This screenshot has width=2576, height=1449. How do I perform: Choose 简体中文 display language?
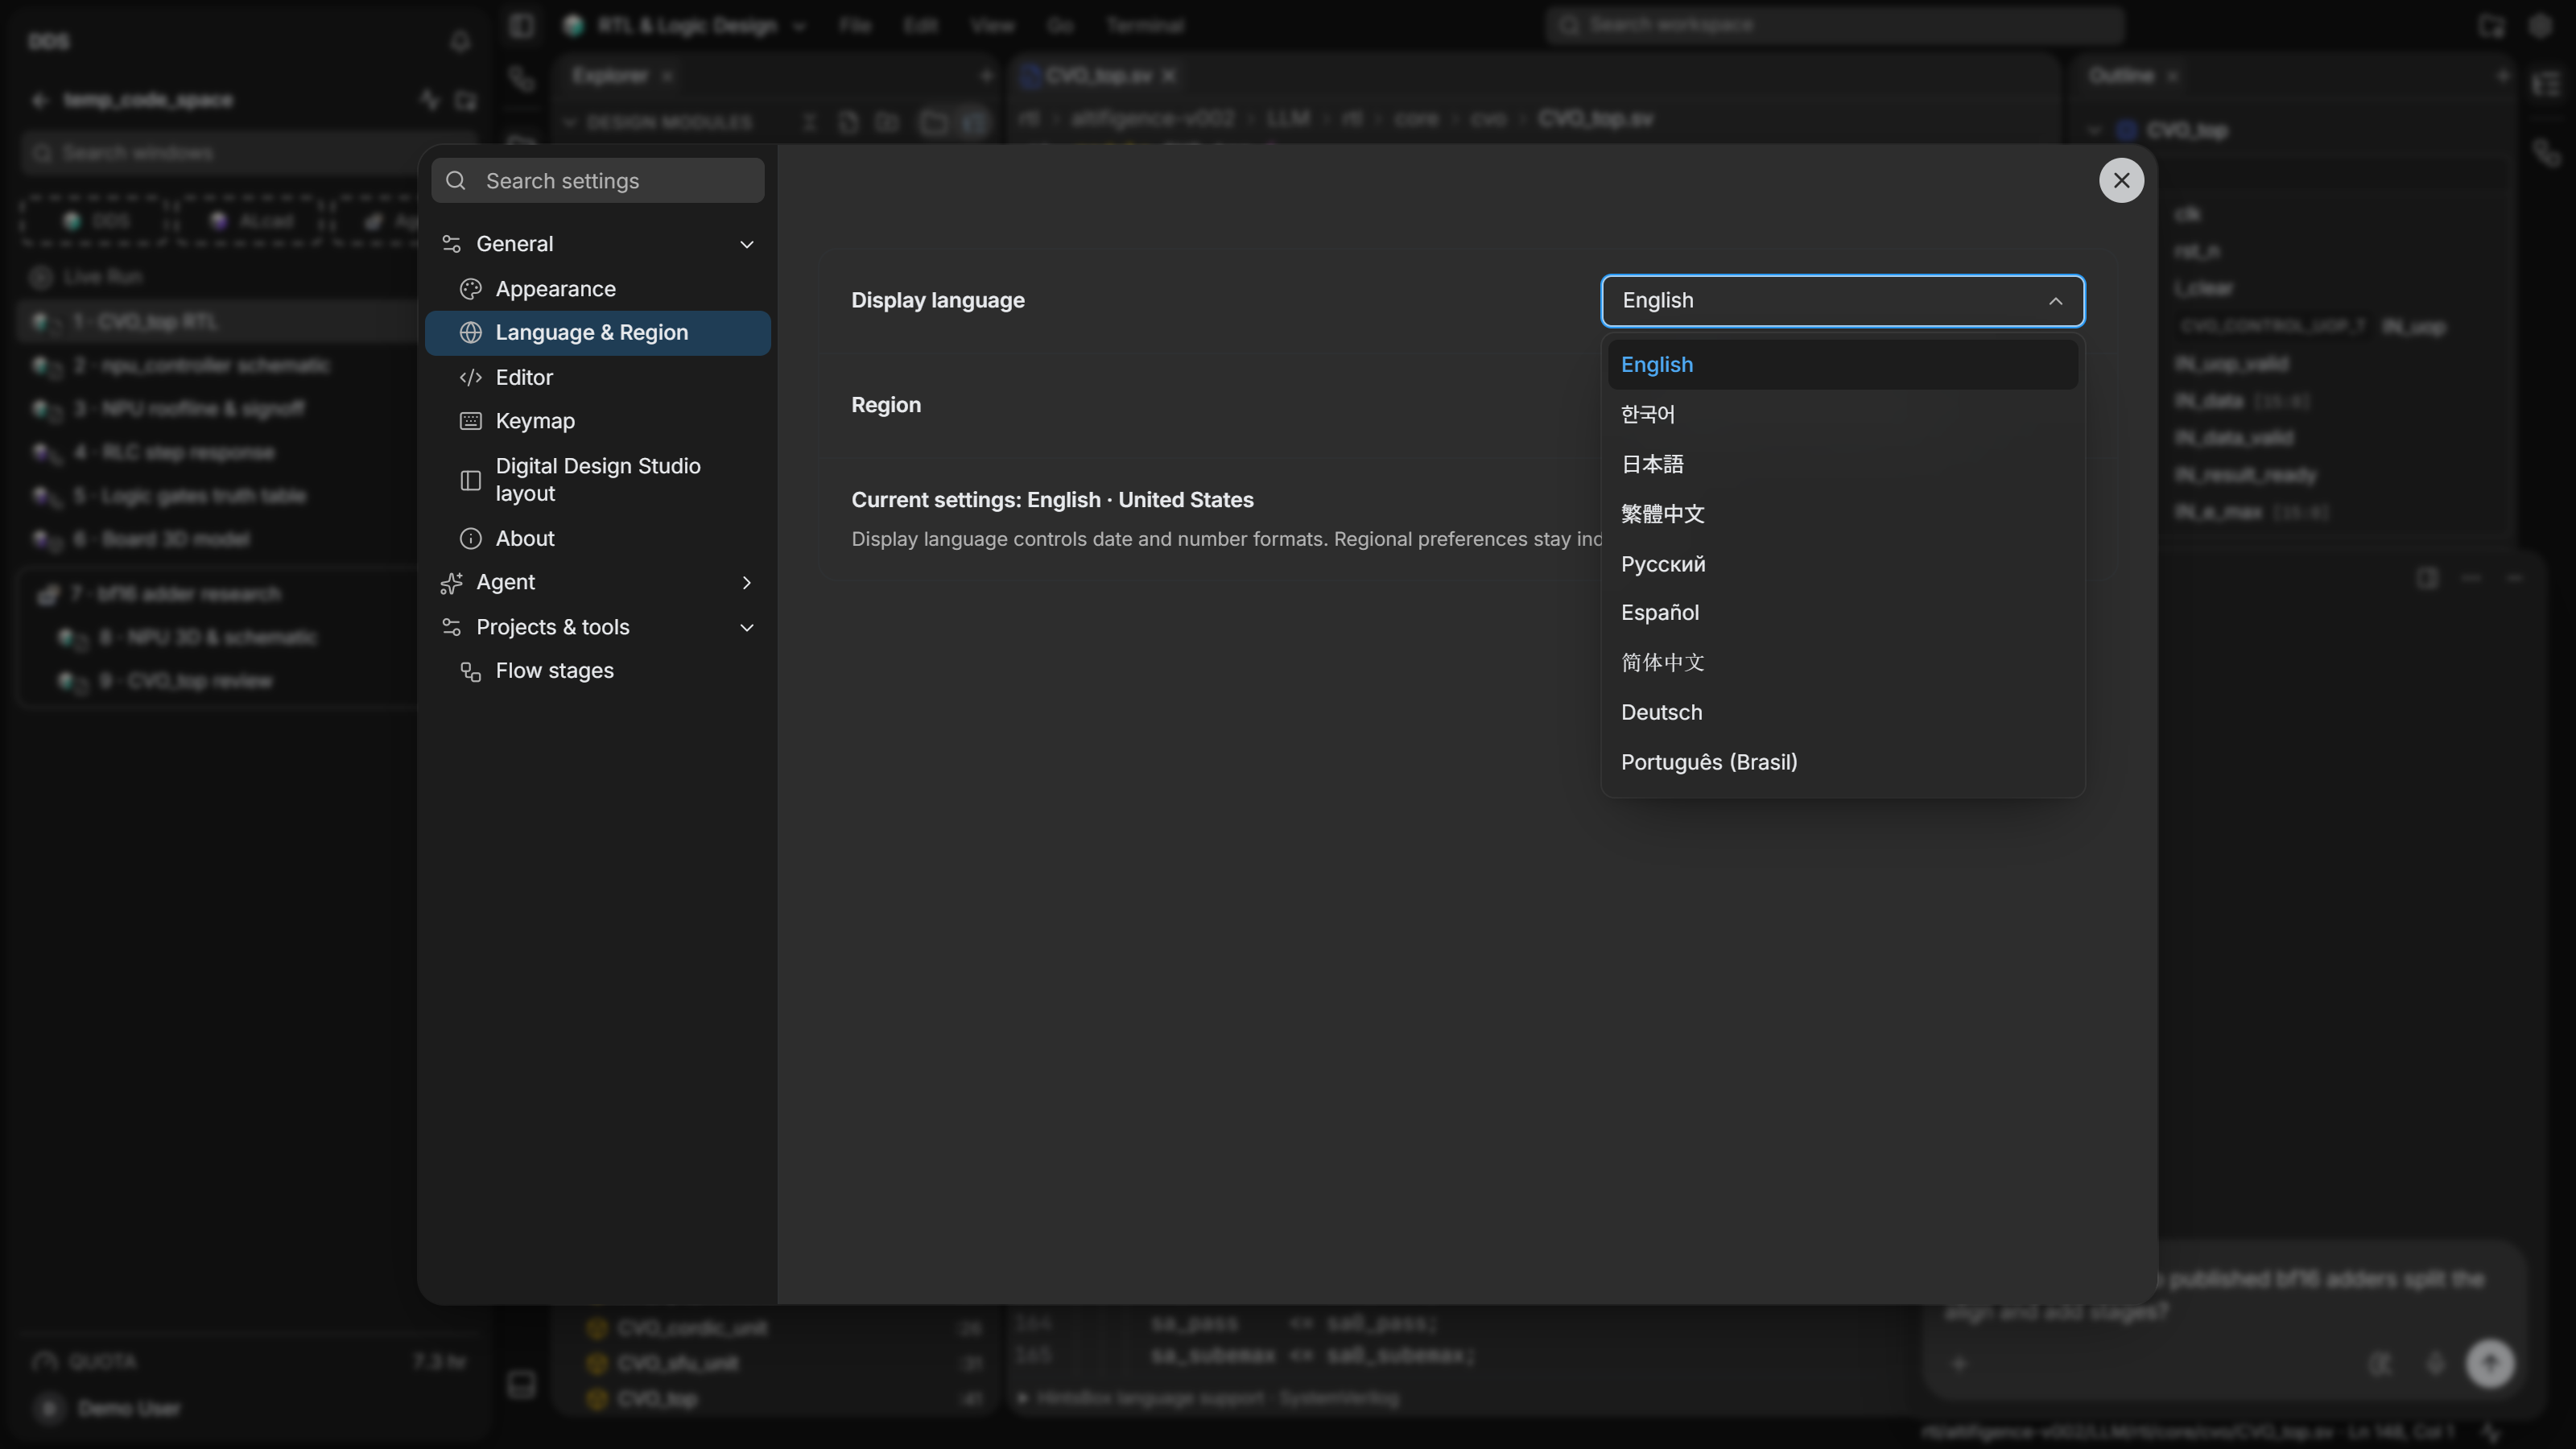coord(1842,663)
